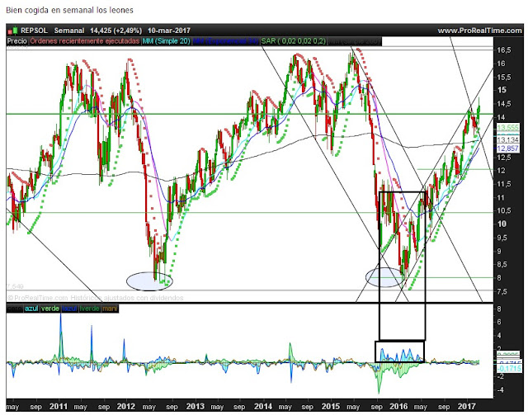Click the 7,549 low value label

pyautogui.click(x=15, y=286)
